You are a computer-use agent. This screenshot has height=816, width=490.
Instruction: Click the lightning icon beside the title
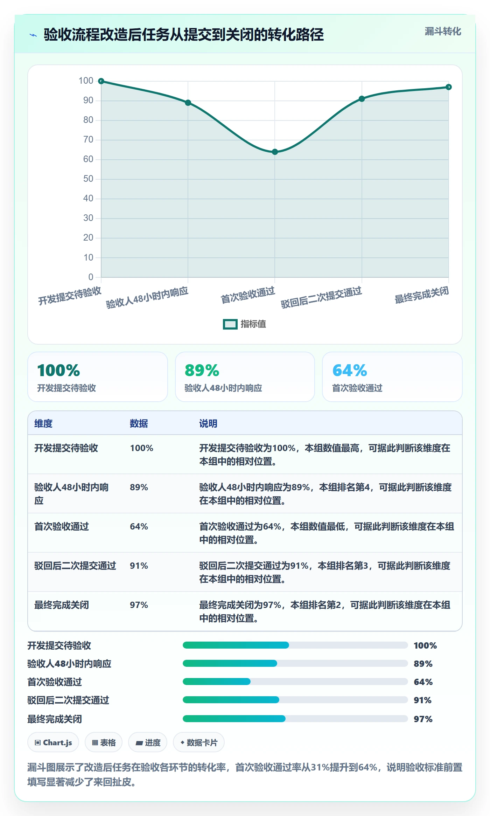tap(33, 35)
